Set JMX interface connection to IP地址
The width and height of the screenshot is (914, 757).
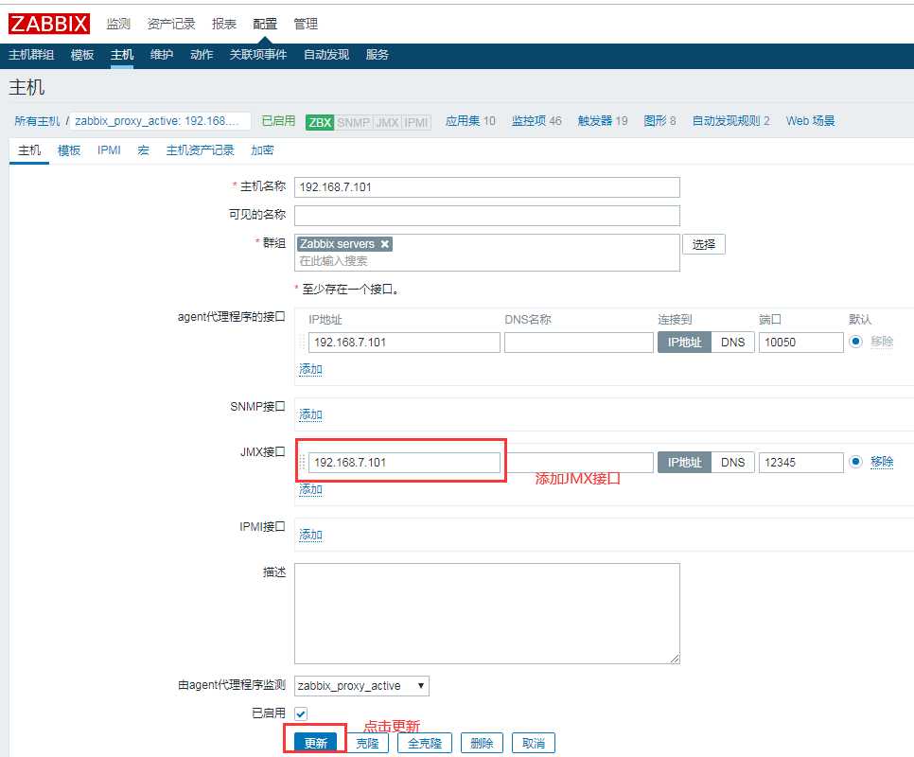click(x=684, y=462)
